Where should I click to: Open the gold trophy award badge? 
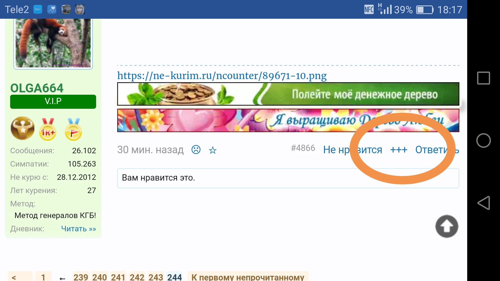(23, 128)
